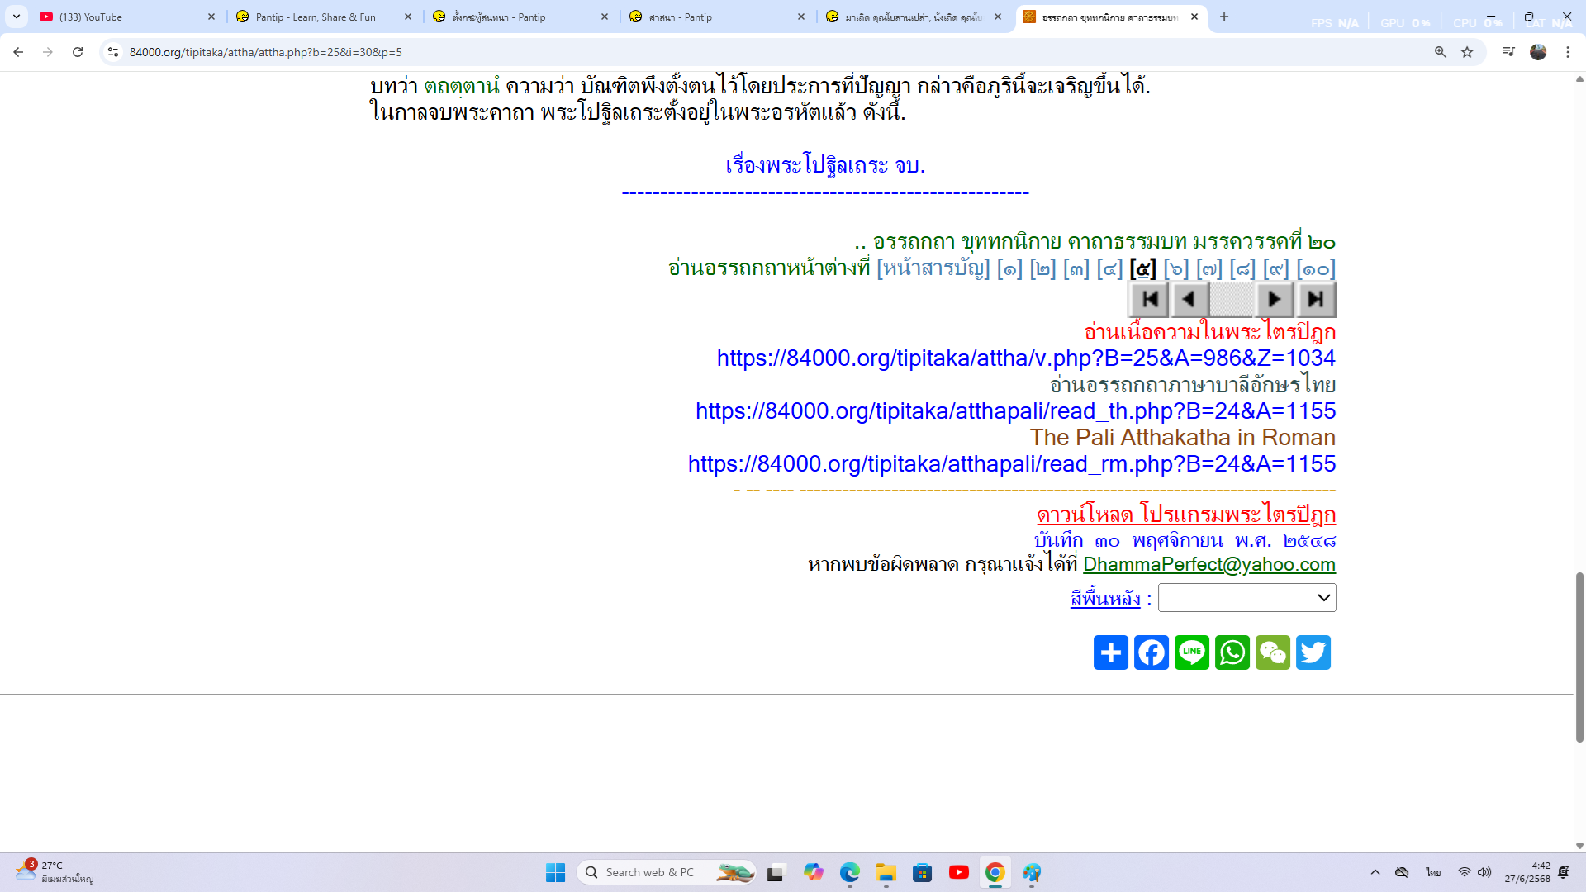Open the หน้าสารบัญ index link

[x=933, y=268]
